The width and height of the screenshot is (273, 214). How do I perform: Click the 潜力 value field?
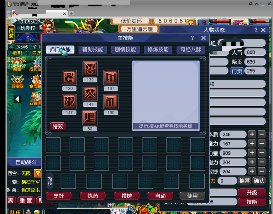[x=227, y=181]
